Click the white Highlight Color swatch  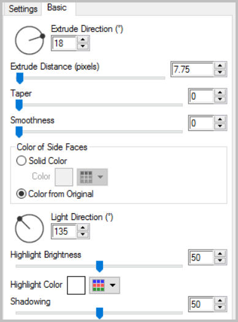76,285
